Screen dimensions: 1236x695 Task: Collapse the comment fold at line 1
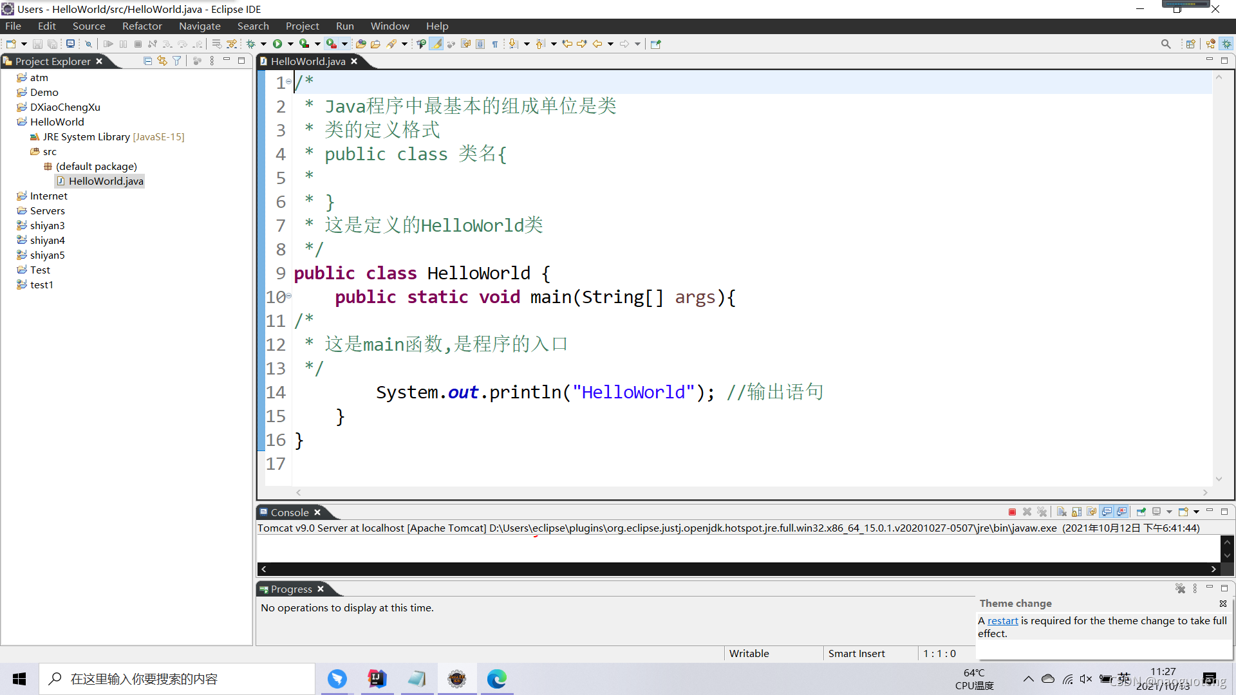[289, 81]
